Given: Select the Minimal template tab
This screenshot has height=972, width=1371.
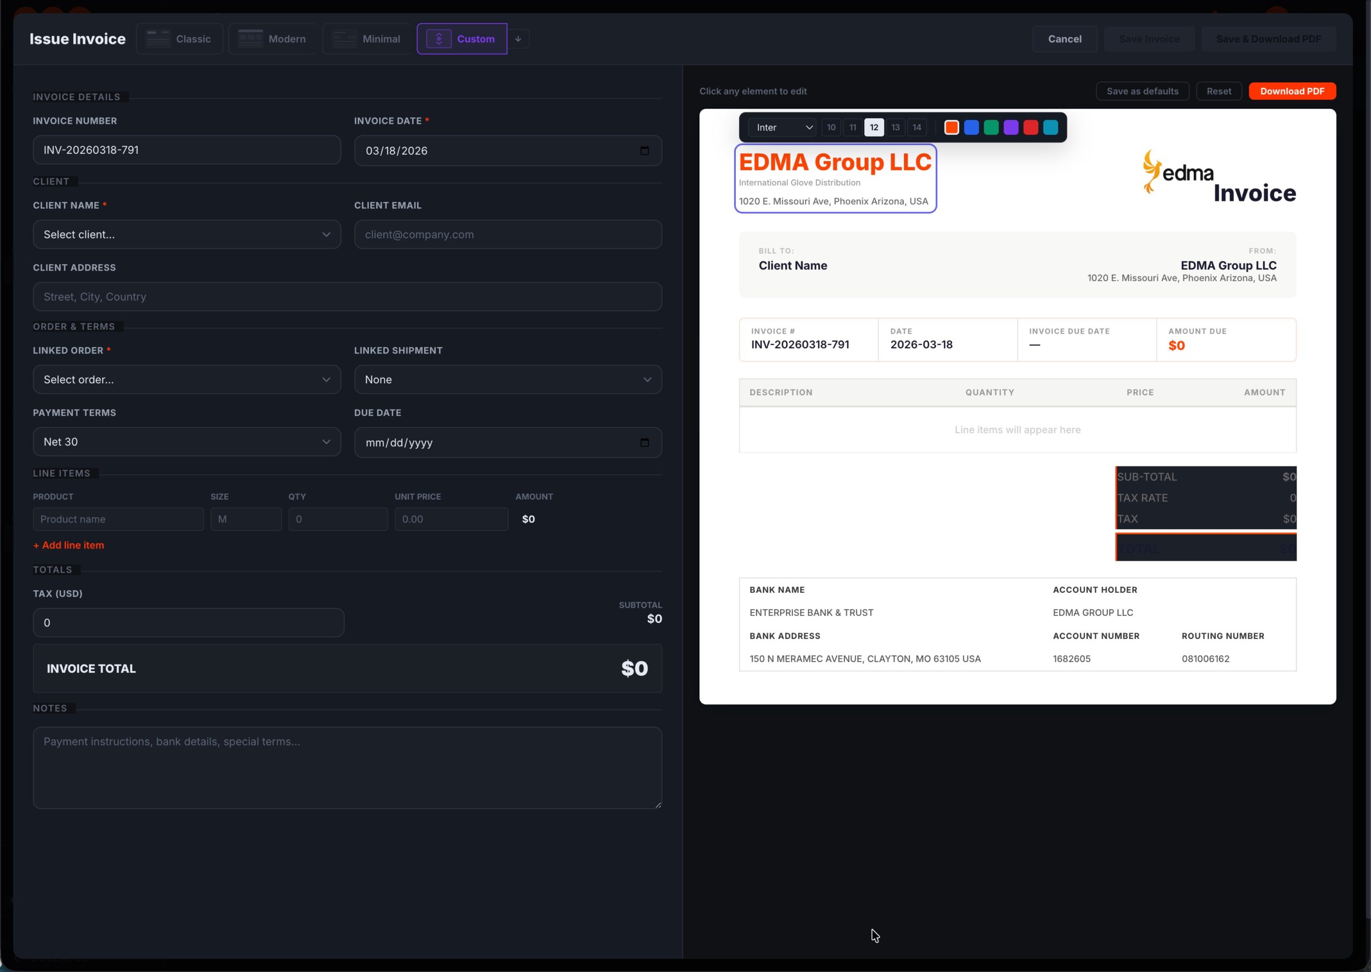Looking at the screenshot, I should click(x=367, y=39).
